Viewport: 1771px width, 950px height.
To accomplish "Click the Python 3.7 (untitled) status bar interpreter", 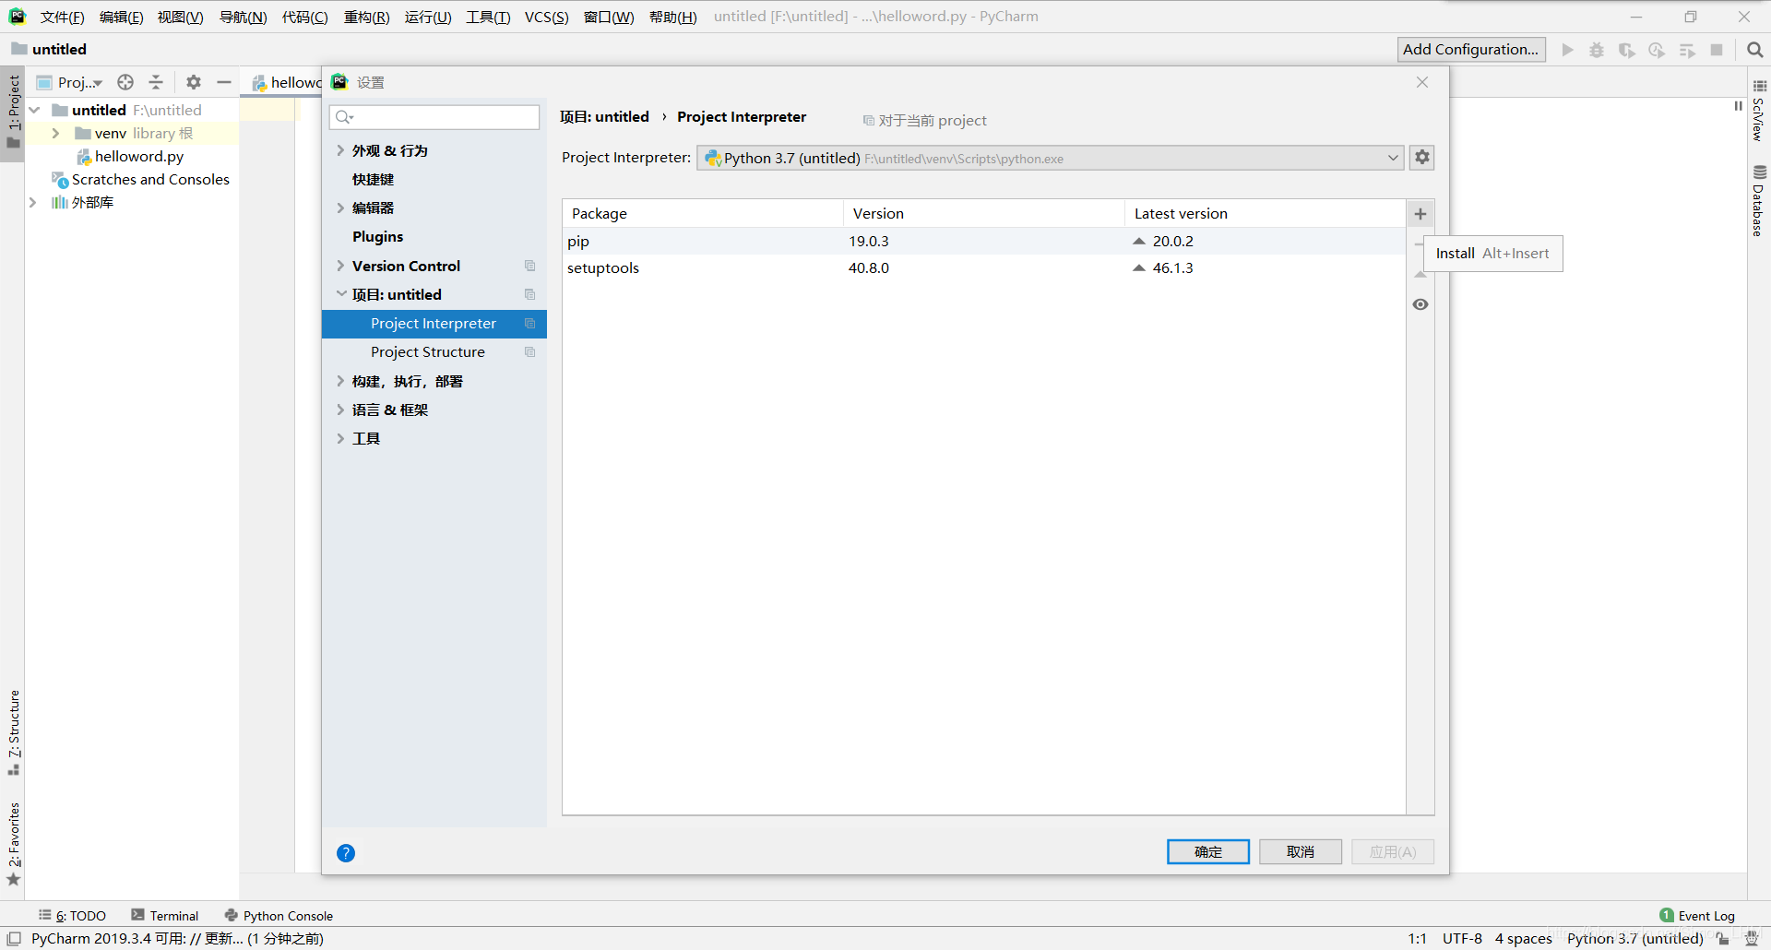I will tap(1634, 939).
